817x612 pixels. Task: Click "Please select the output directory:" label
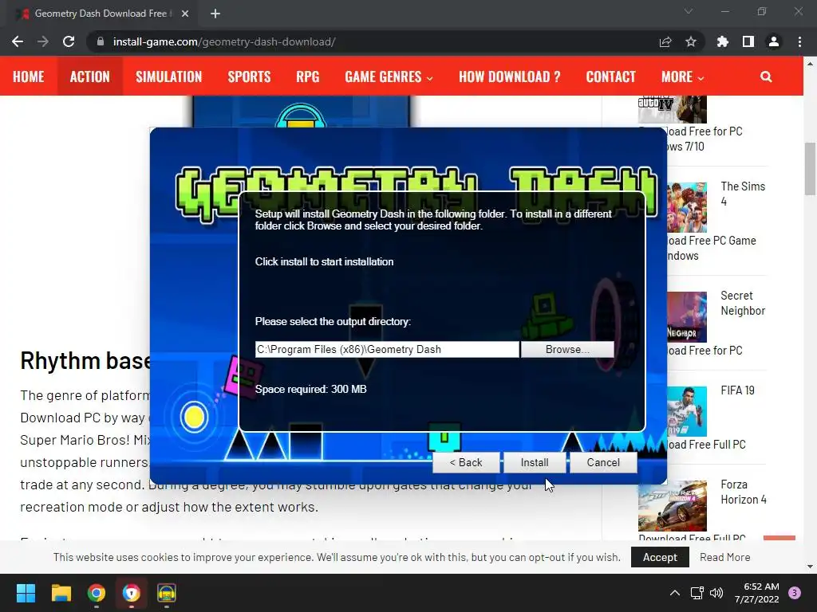pos(333,322)
